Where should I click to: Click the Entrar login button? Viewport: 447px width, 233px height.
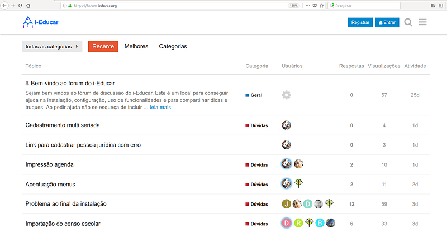pyautogui.click(x=387, y=22)
